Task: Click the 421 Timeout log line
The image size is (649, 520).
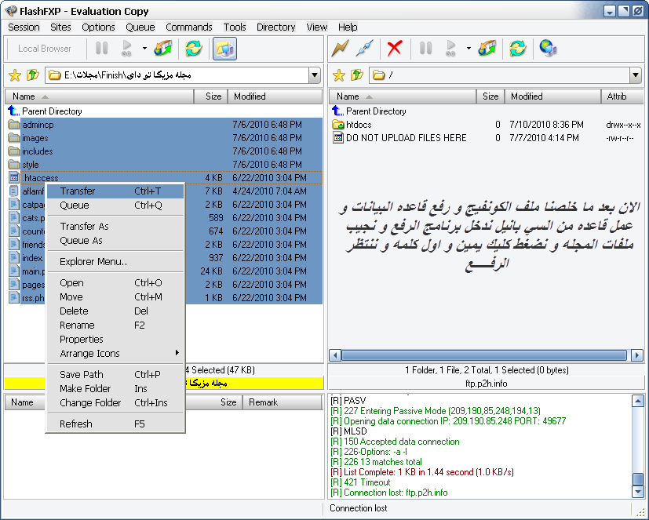Action: click(360, 482)
